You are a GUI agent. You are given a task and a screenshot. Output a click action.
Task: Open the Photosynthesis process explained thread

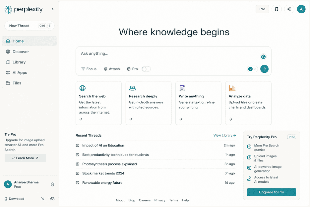155,164
